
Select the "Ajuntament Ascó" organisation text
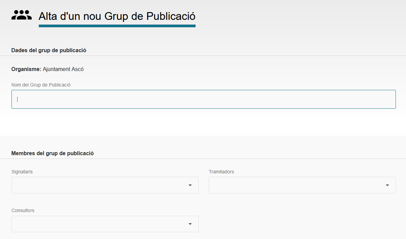63,69
